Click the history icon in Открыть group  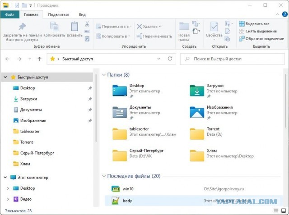click(x=228, y=39)
